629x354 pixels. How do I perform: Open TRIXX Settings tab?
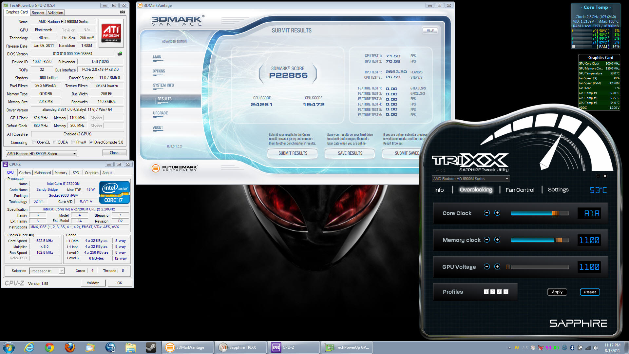pyautogui.click(x=558, y=189)
